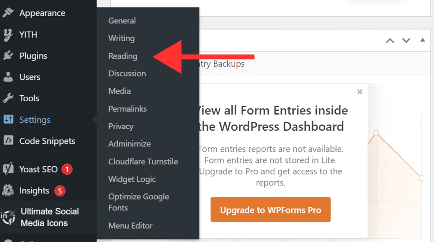Click the Code Snippets icon
The width and height of the screenshot is (434, 242).
click(x=9, y=140)
